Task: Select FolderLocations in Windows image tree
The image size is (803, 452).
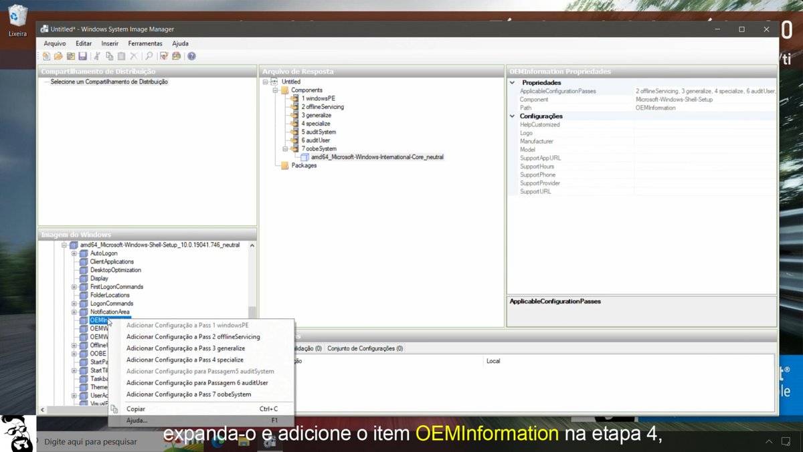Action: 110,295
